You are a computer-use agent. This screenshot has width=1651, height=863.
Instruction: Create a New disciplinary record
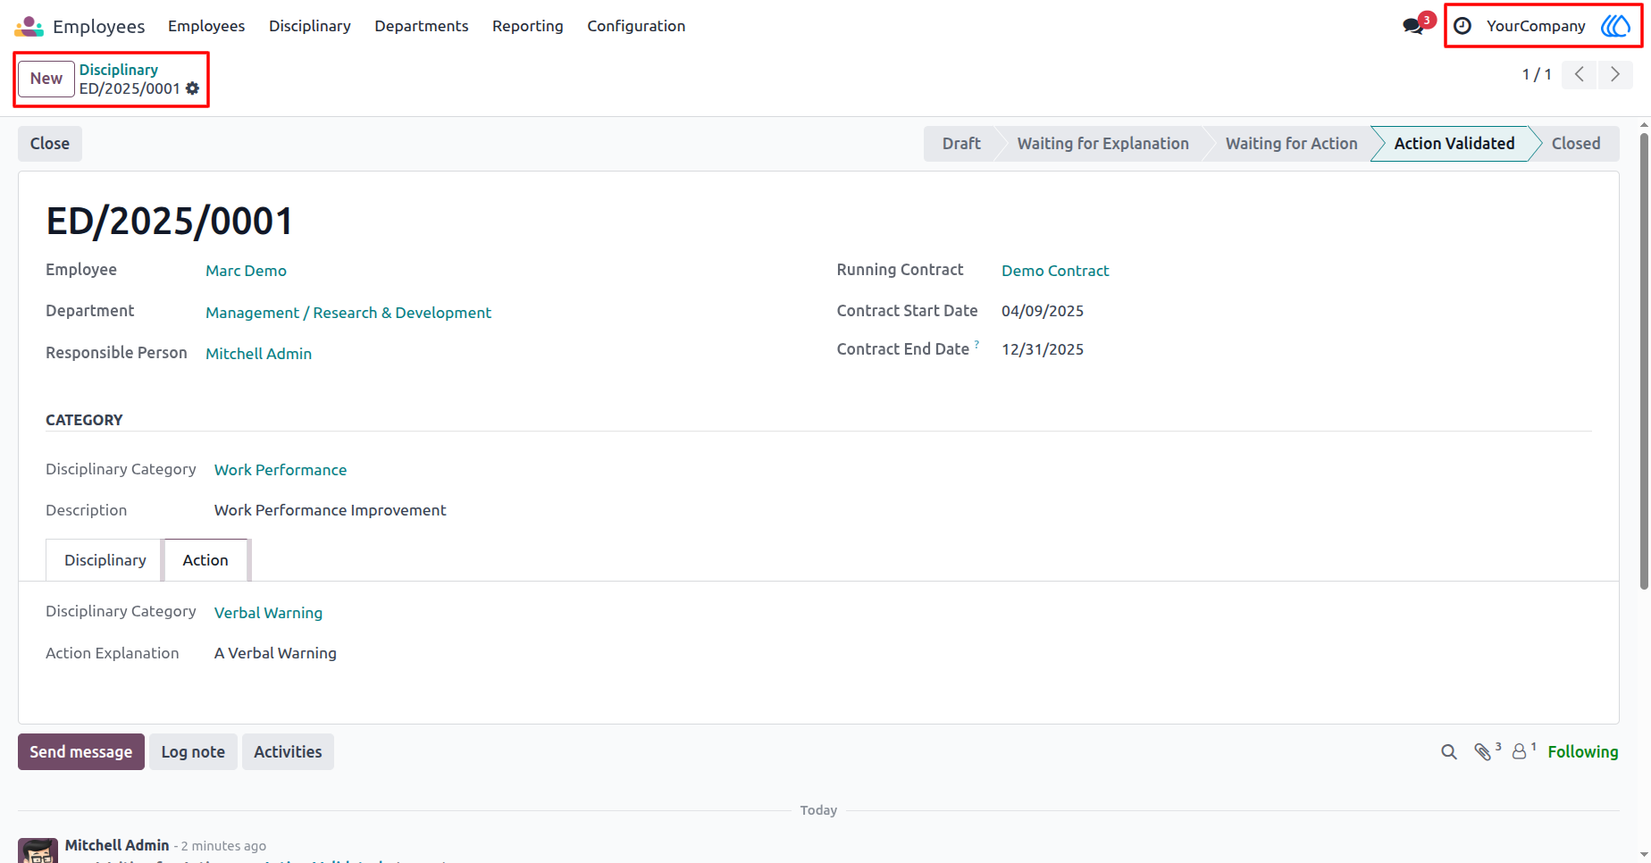[x=46, y=79]
